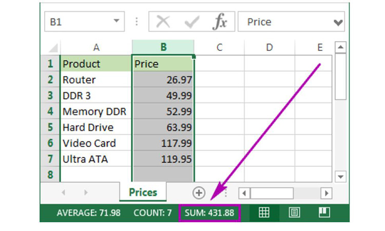Click the 117.99 price cell
This screenshot has width=385, height=231.
pos(163,143)
